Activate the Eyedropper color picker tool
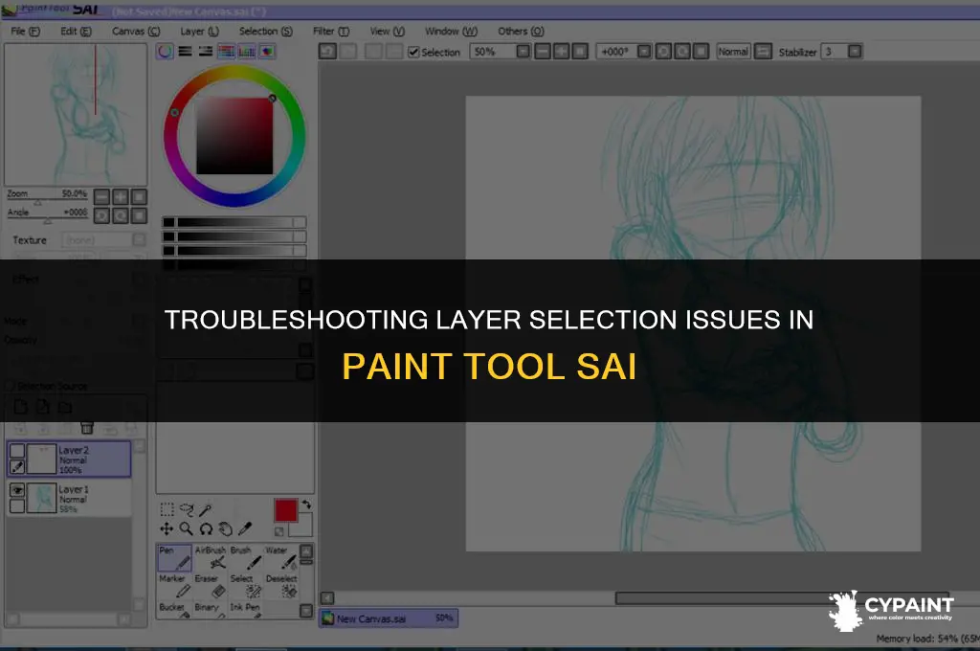This screenshot has width=980, height=651. [245, 529]
